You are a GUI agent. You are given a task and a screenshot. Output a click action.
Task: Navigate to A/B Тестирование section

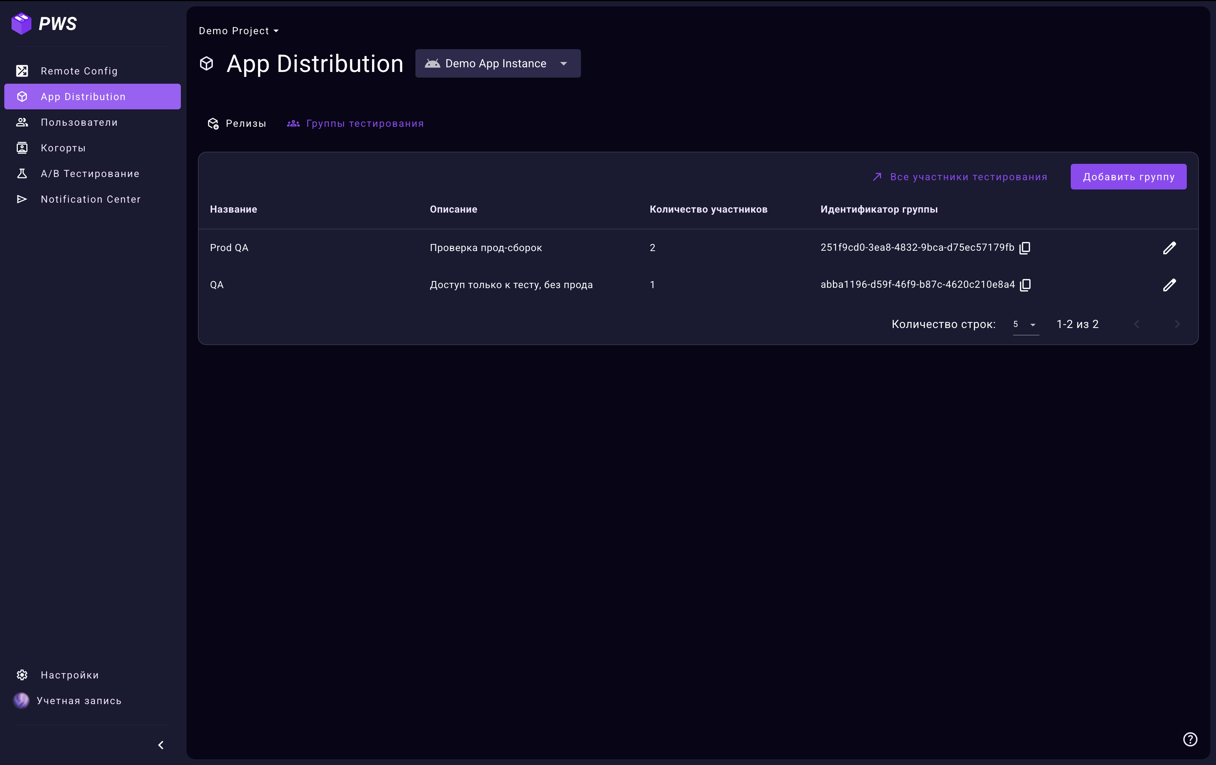coord(90,174)
